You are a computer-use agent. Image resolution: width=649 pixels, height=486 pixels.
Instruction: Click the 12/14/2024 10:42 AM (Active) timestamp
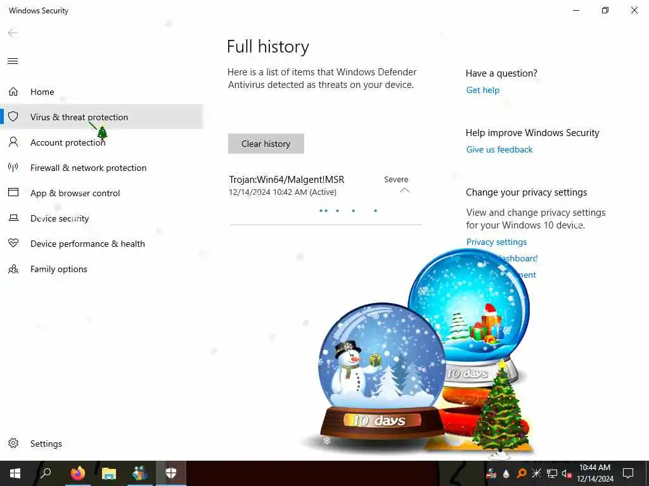[x=283, y=192]
